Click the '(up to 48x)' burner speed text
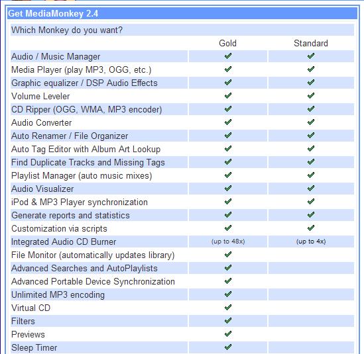This screenshot has width=364, height=354. pos(228,242)
